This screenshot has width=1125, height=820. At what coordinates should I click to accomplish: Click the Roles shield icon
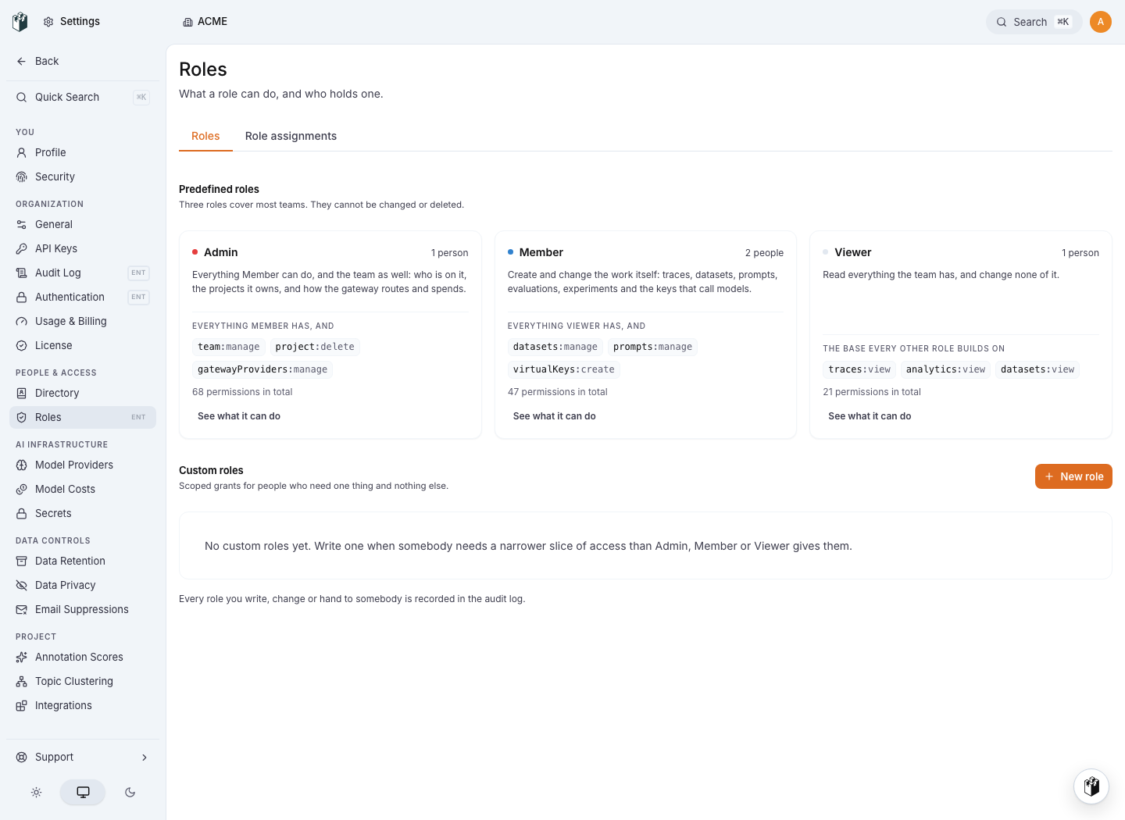coord(22,417)
